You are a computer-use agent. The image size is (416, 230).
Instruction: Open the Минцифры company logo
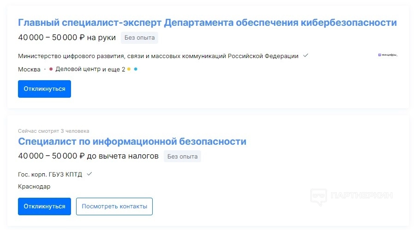pos(387,55)
